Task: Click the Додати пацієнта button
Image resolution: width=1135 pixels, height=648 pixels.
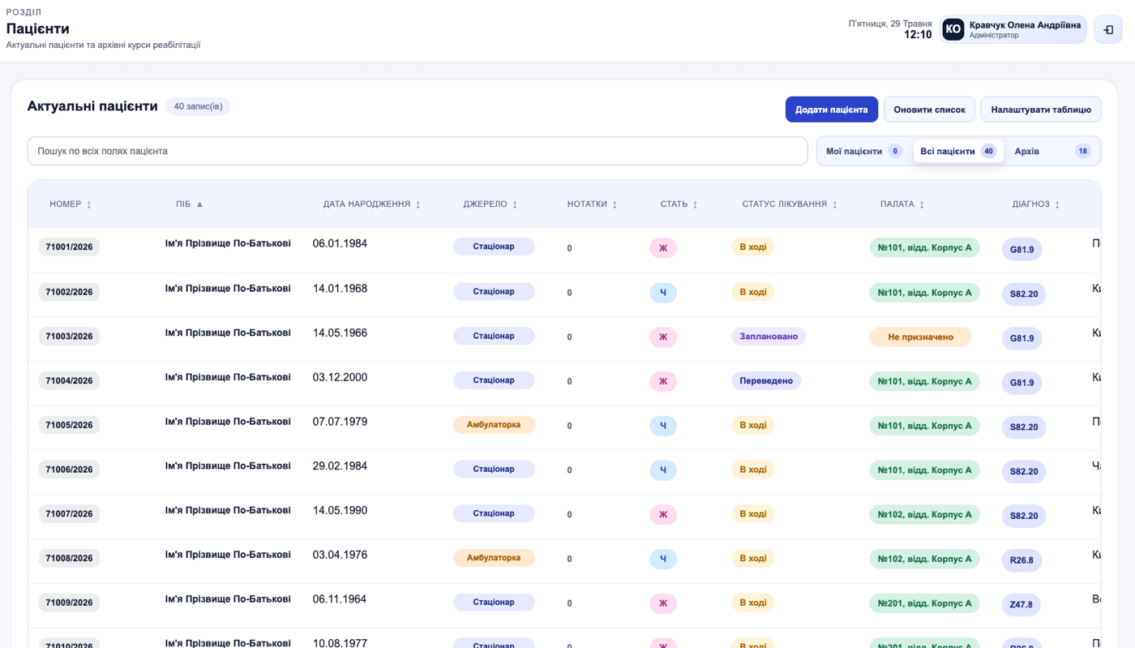Action: [x=832, y=109]
